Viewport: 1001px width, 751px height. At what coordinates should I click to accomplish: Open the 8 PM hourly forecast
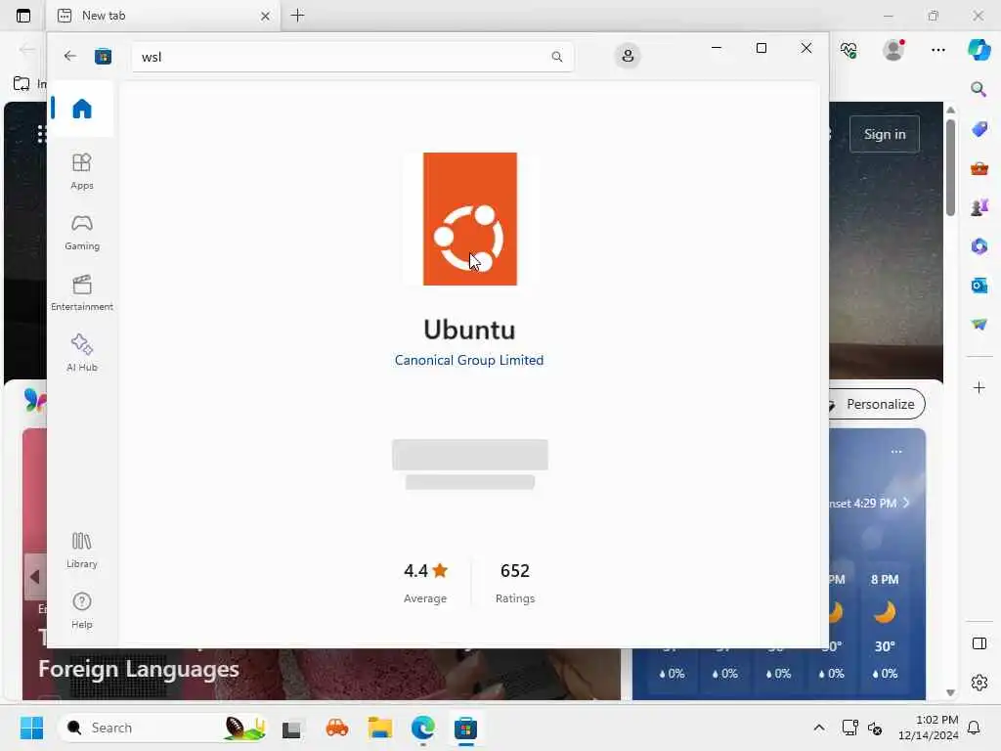pyautogui.click(x=884, y=626)
